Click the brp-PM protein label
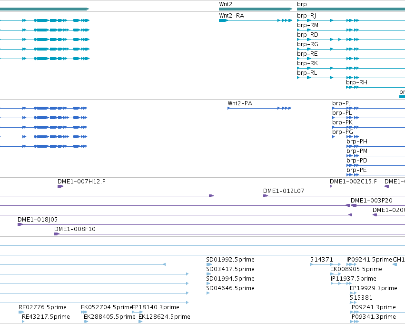The image size is (405, 324). point(357,151)
